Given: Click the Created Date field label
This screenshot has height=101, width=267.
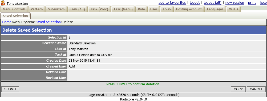Looking at the screenshot, I should [x=56, y=60].
